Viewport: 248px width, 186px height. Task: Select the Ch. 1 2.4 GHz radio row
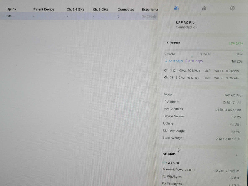[201, 71]
